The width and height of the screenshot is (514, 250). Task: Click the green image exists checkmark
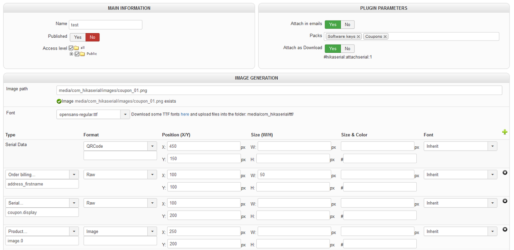click(x=59, y=101)
